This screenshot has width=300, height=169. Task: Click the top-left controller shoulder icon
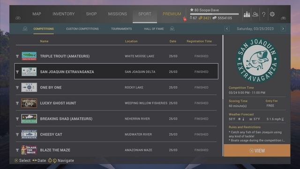(x=18, y=18)
